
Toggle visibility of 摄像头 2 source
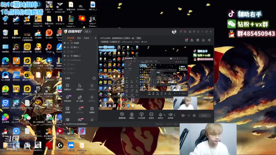coord(65,56)
